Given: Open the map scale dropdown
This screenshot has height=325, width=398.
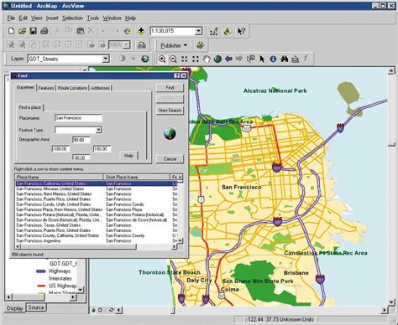Looking at the screenshot, I should (198, 31).
